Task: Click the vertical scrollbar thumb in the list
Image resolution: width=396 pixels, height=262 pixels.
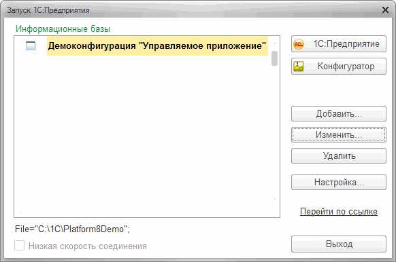Action: coord(274,58)
